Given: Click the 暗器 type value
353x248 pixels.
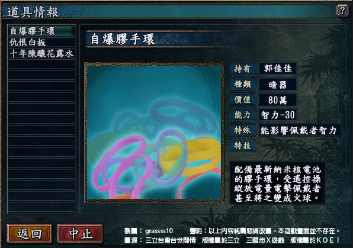Looking at the screenshot, I should (278, 85).
